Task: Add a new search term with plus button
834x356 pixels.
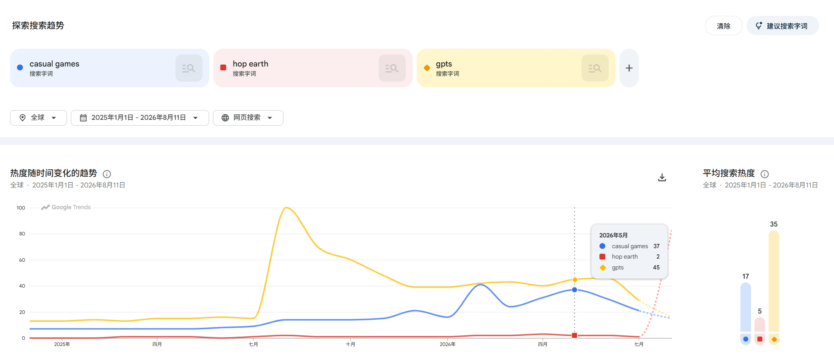Action: tap(629, 68)
